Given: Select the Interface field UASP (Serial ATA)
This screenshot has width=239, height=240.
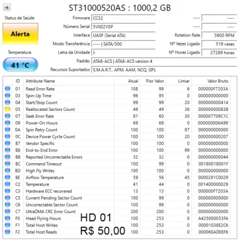Looking at the screenshot, I should (123, 36).
